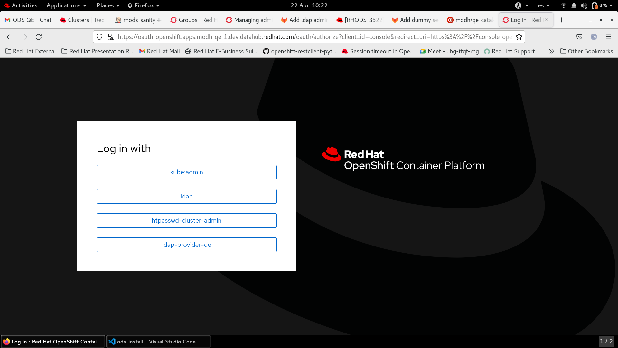Show more bookmarks via the chevron
Viewport: 618px width, 348px height.
(x=551, y=51)
